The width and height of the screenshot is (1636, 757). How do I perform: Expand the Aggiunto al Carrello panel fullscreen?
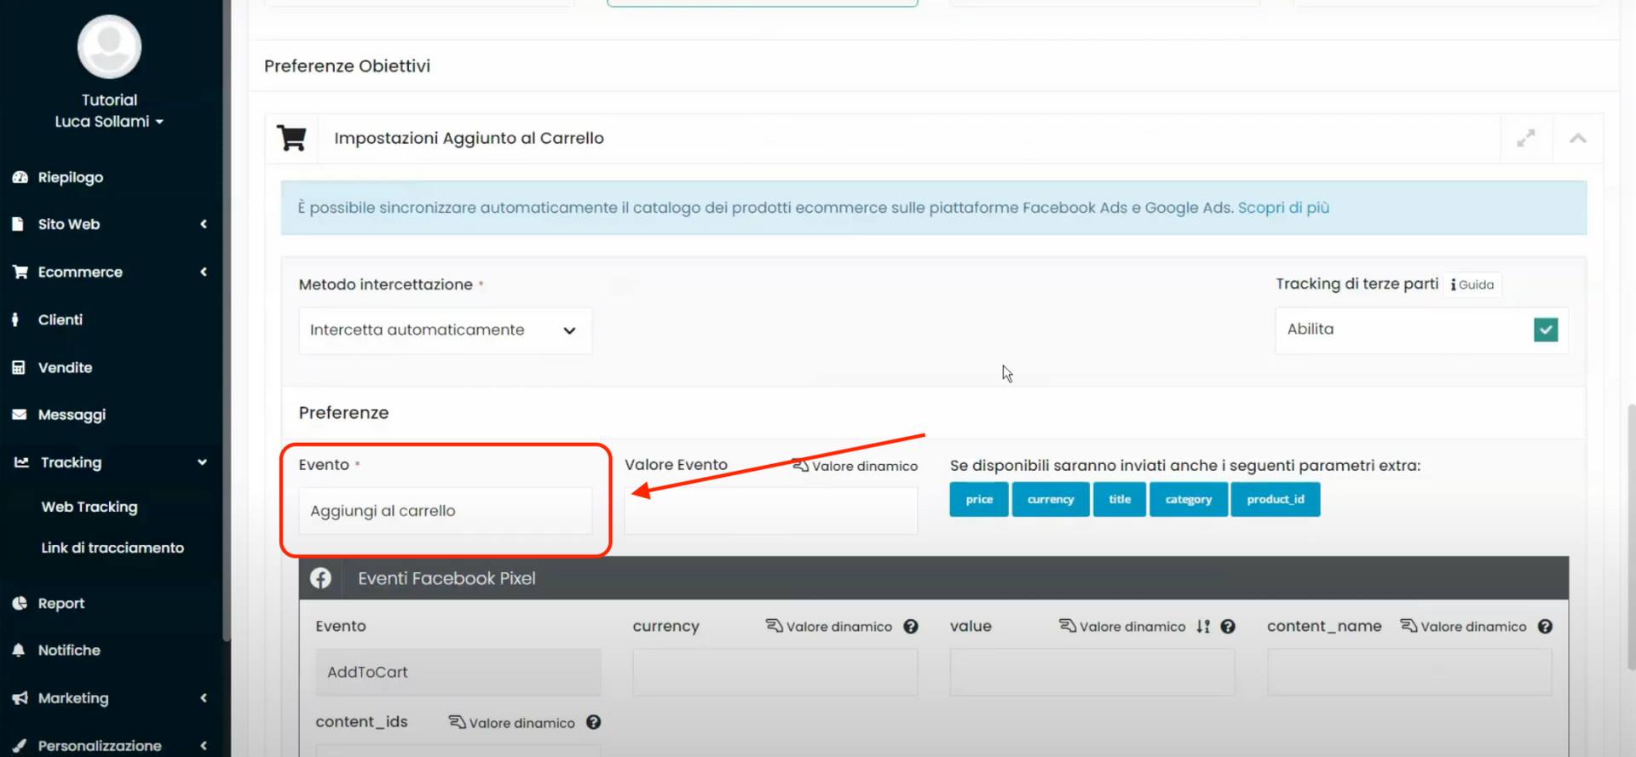[1526, 138]
